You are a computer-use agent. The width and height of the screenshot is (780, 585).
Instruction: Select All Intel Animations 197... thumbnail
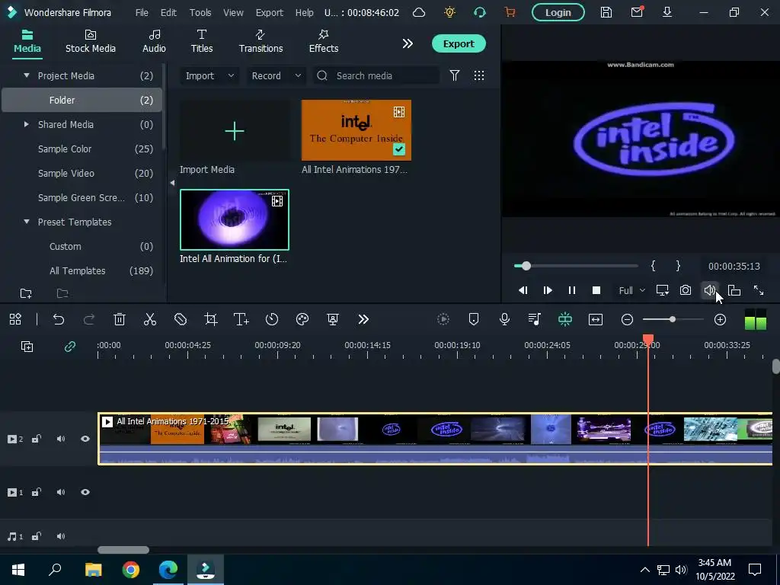tap(356, 130)
